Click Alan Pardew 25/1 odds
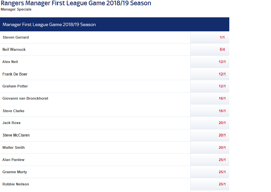Image resolution: width=271 pixels, height=192 pixels. pos(210,160)
